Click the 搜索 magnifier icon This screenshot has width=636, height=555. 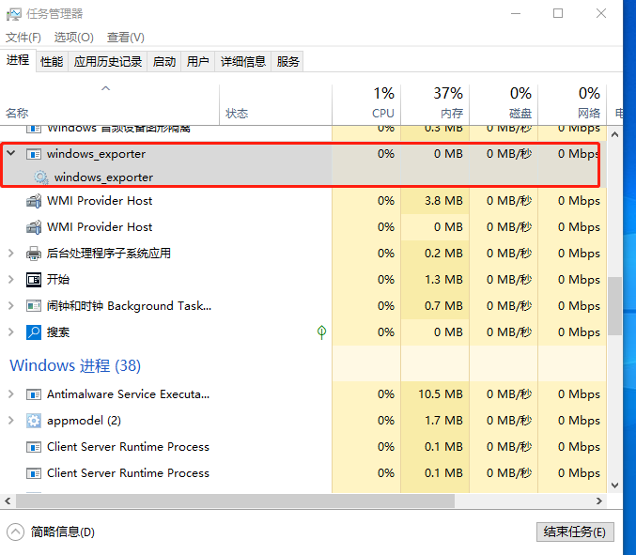click(34, 332)
